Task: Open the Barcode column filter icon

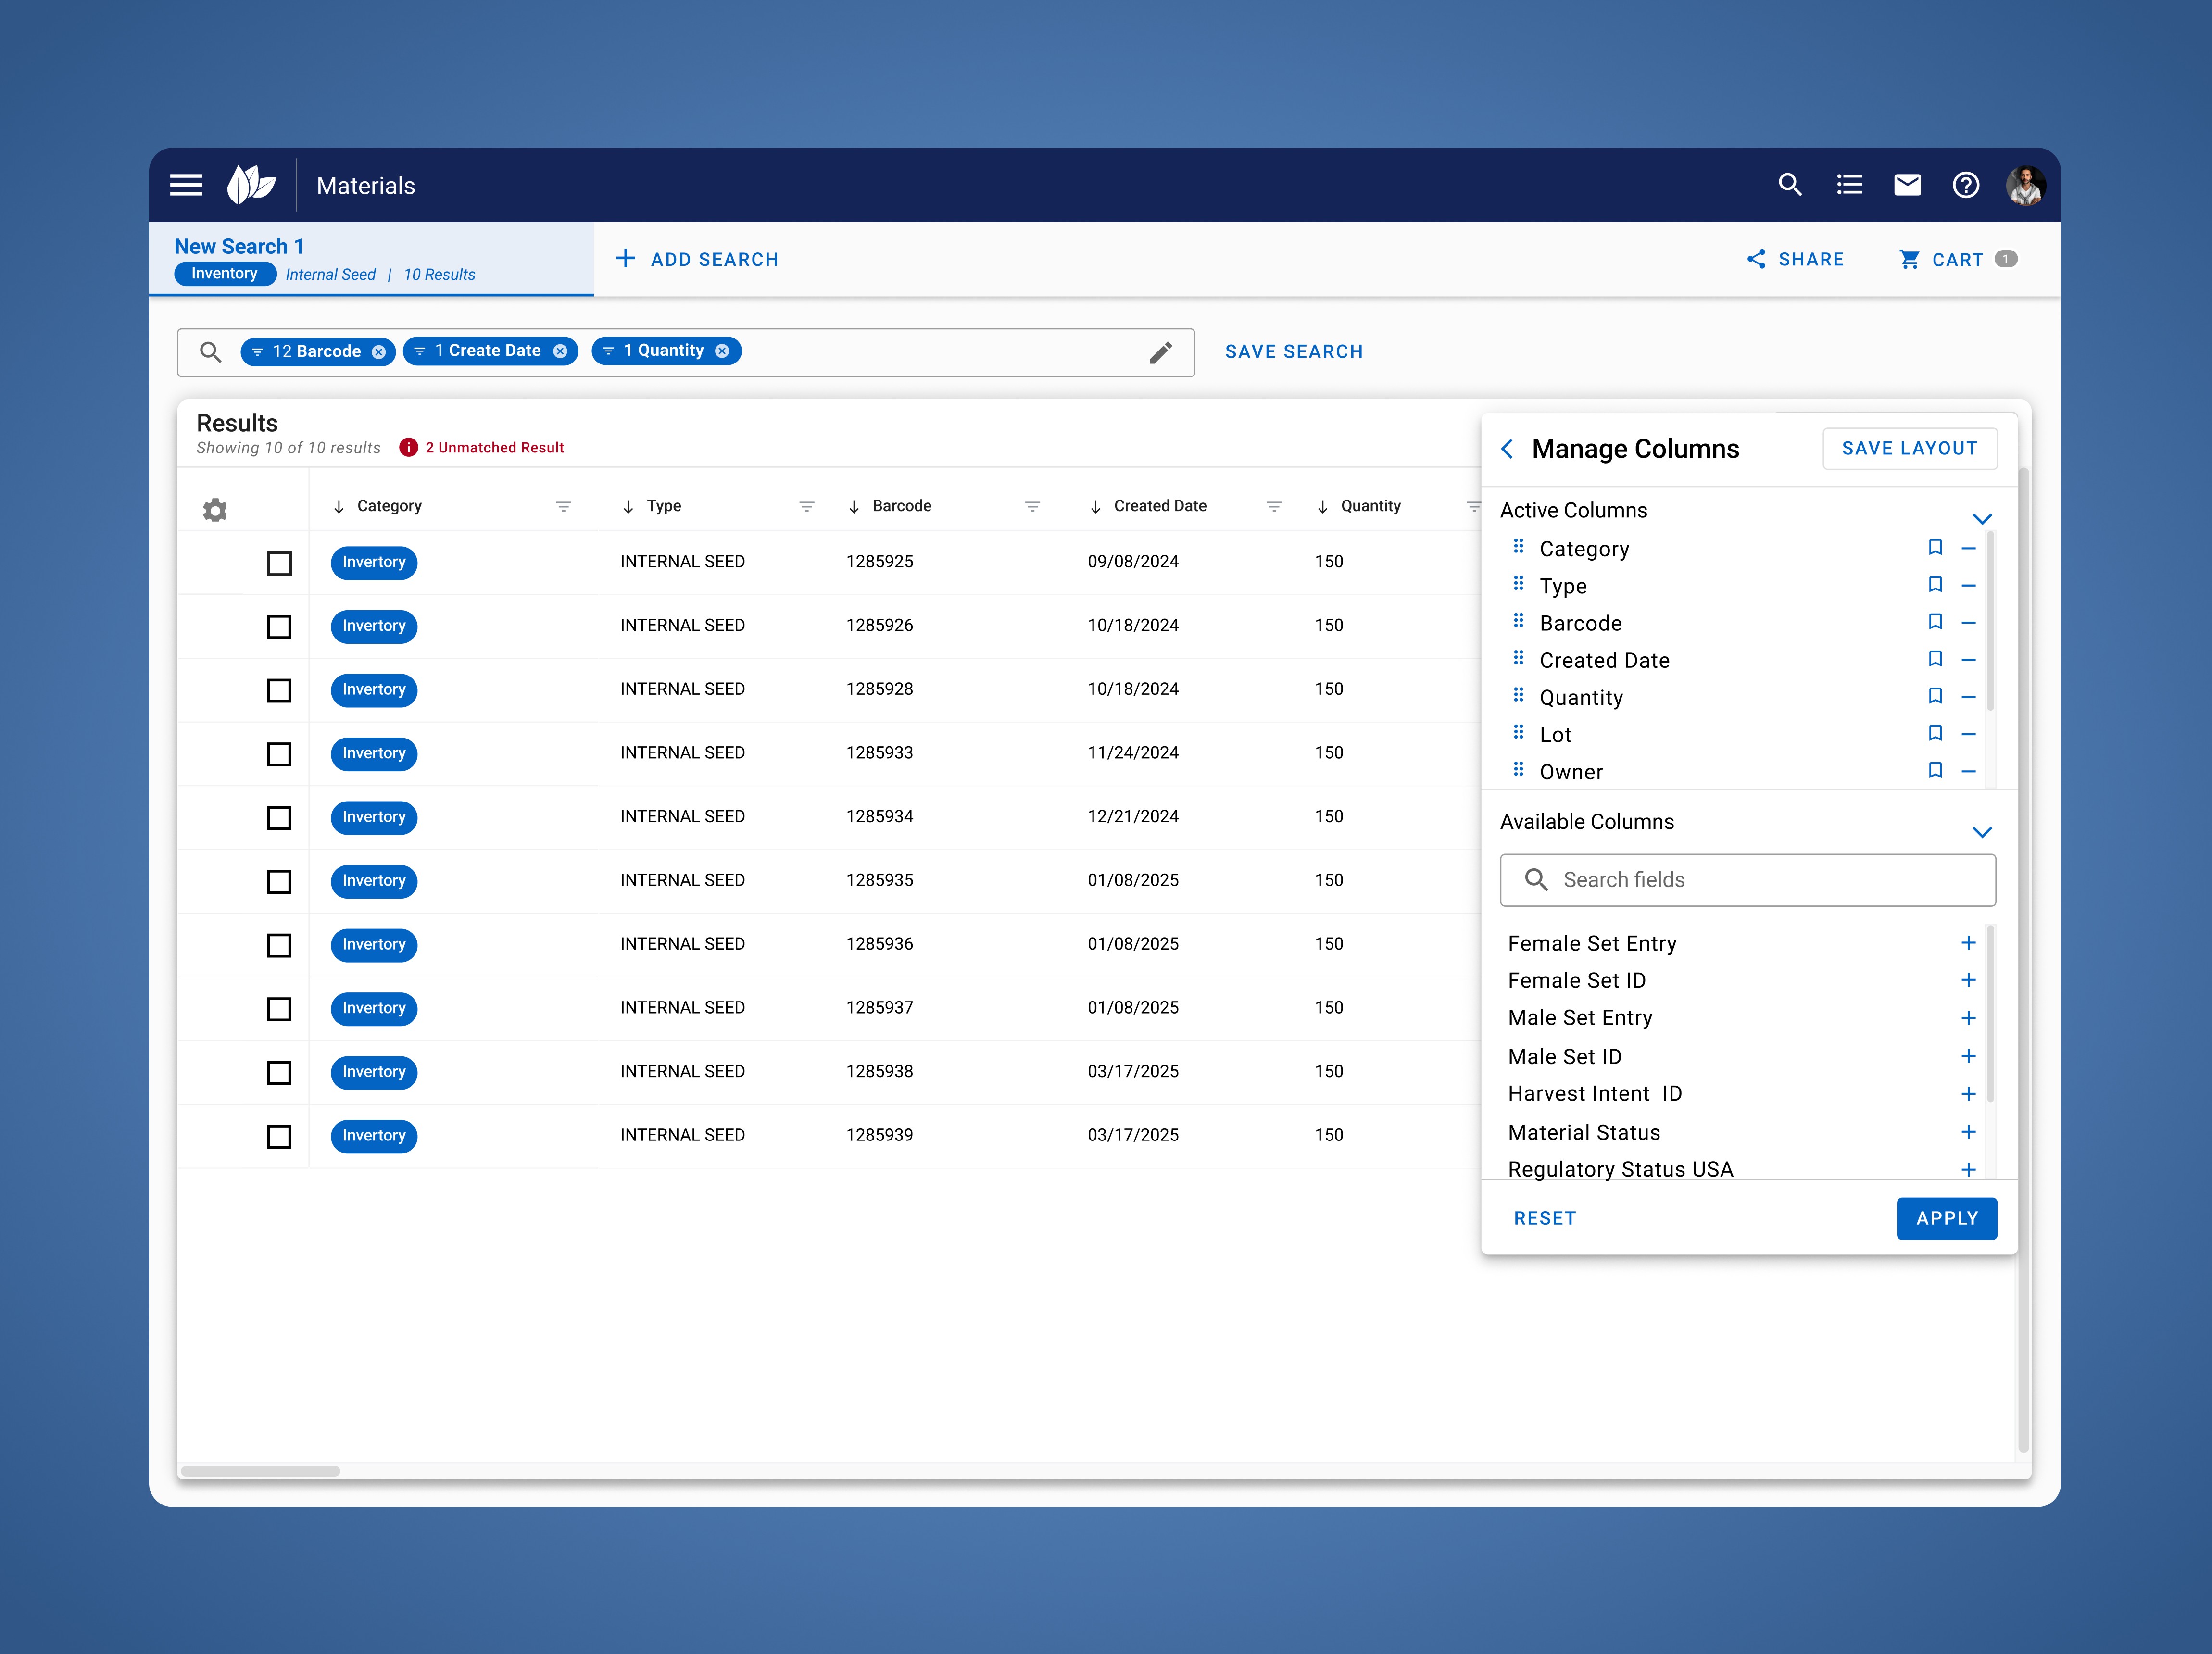Action: pos(1032,507)
